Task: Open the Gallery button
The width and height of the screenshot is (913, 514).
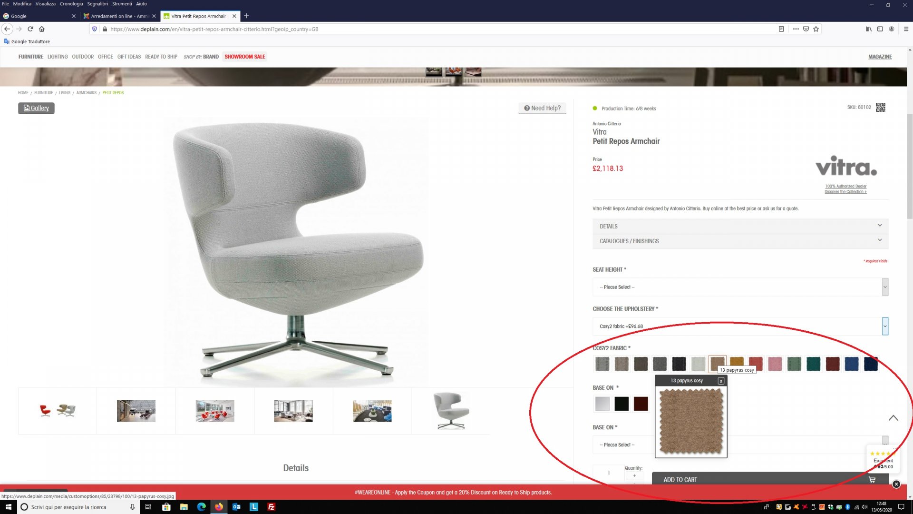Action: (36, 109)
